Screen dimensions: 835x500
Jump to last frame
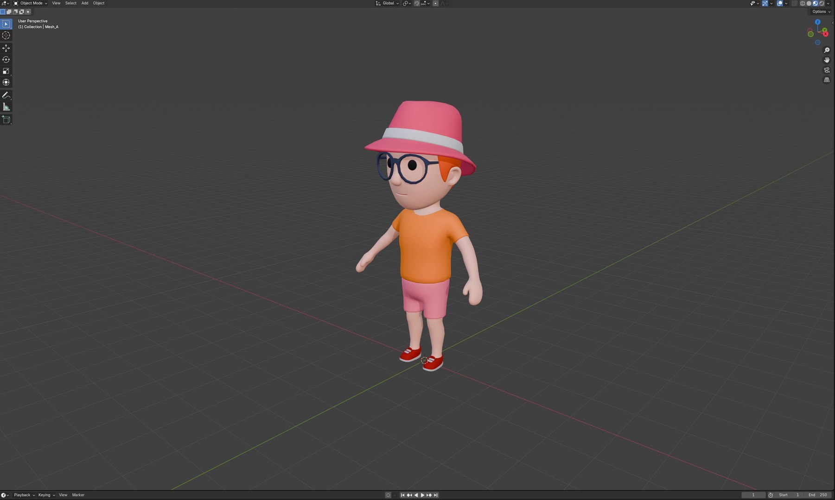pos(435,495)
